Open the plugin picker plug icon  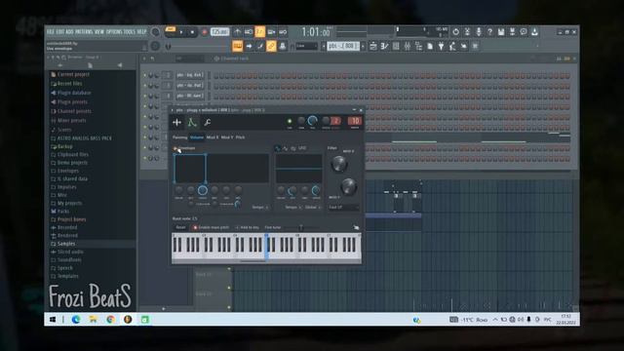pos(442,46)
